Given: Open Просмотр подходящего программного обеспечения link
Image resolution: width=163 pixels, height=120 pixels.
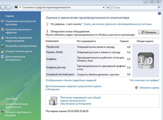Looking at the screenshot, I should (80, 100).
